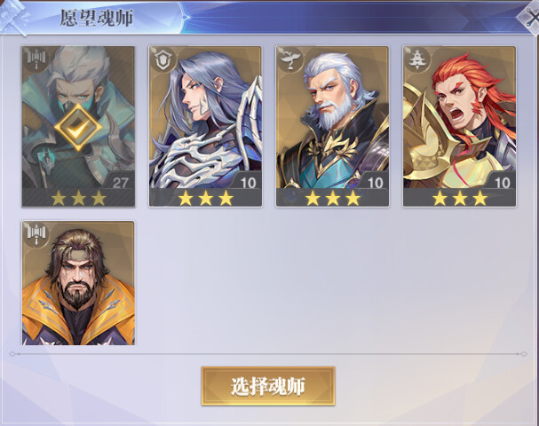Click the divider line's left diamond marker

[x=12, y=354]
